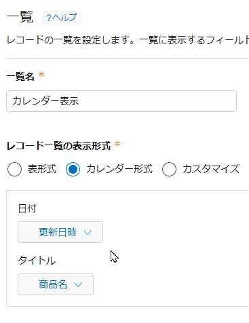
Task: Open the ヘルプ help link
Action: pos(62,18)
